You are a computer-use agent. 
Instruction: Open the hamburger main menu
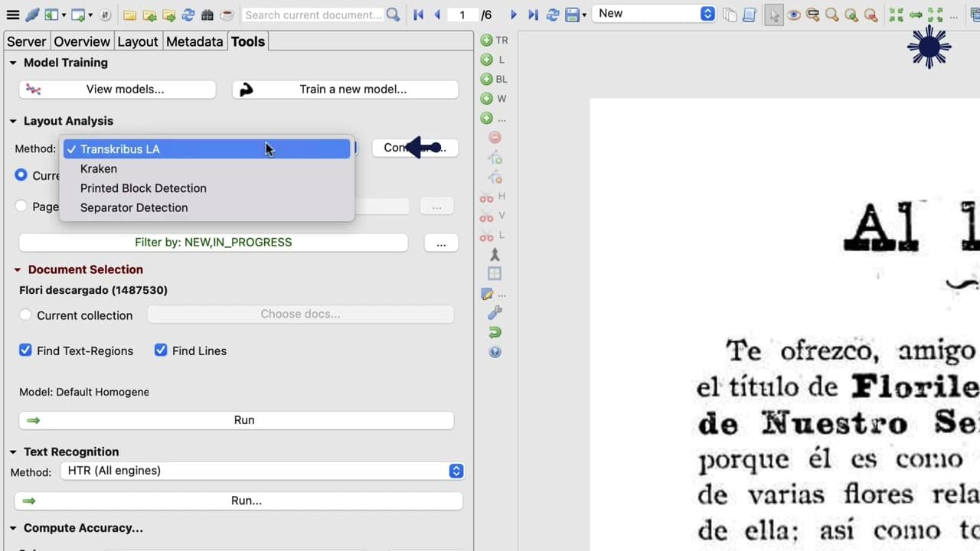[12, 15]
